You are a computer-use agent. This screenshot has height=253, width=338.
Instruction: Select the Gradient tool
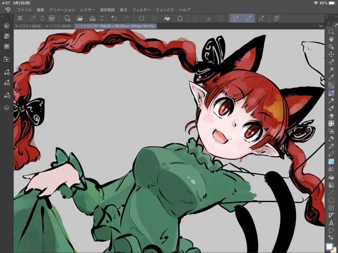[331, 185]
